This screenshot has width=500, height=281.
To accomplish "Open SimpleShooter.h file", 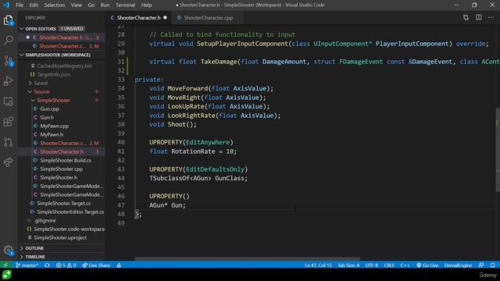I will [x=59, y=177].
